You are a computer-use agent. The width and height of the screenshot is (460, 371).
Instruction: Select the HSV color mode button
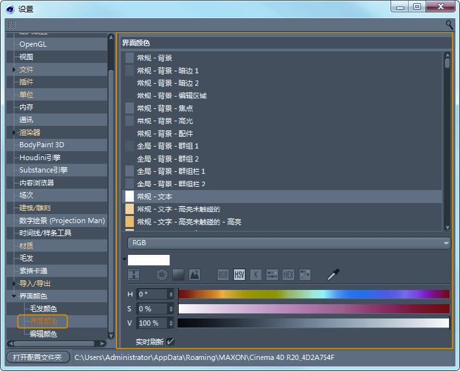click(239, 275)
